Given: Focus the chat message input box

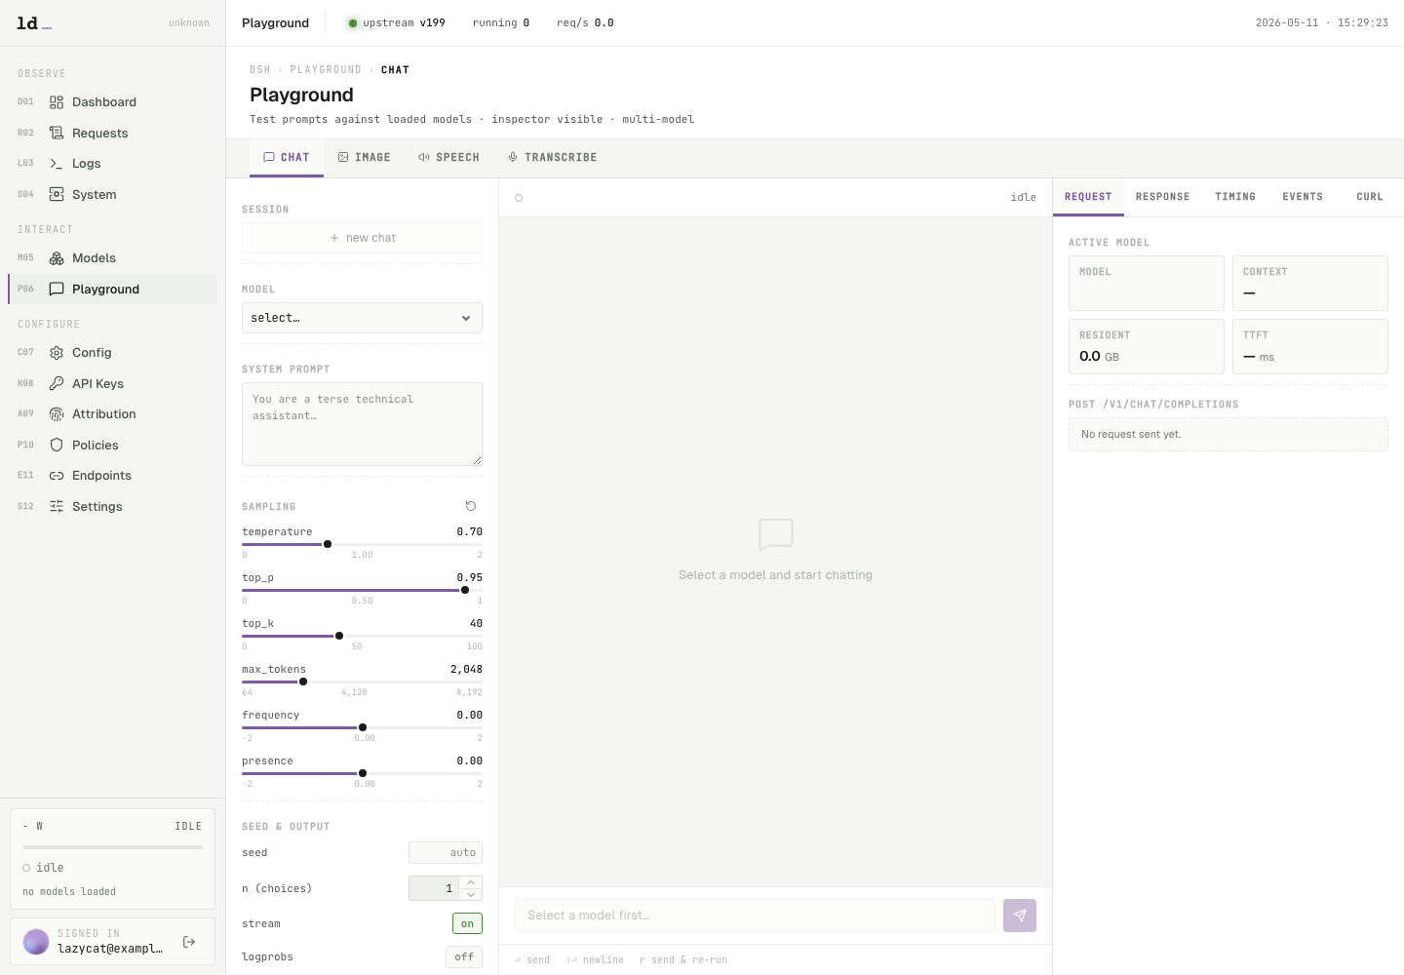Looking at the screenshot, I should (x=755, y=916).
